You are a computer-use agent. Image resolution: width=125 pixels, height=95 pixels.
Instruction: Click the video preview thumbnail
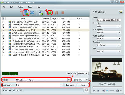(107, 70)
